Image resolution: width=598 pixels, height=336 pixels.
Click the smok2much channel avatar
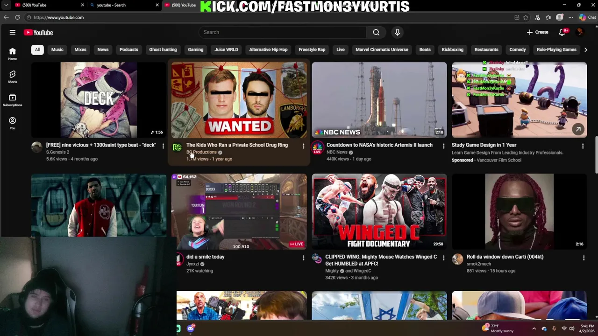[457, 259]
